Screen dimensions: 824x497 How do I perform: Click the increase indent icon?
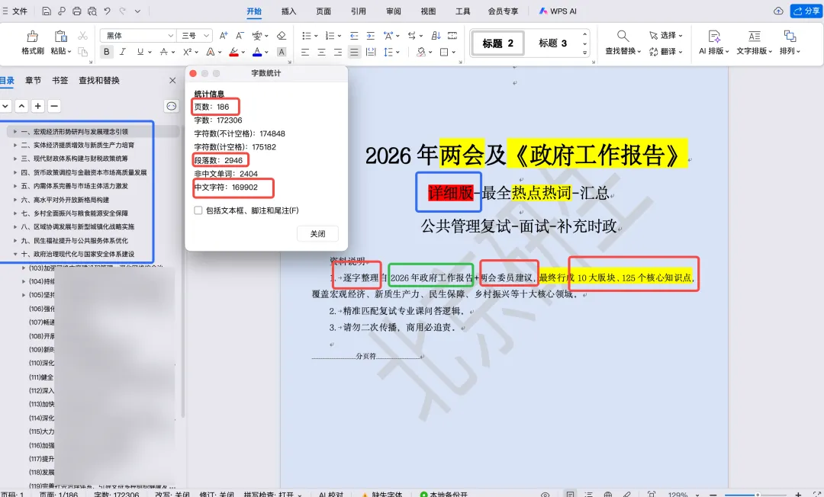371,36
